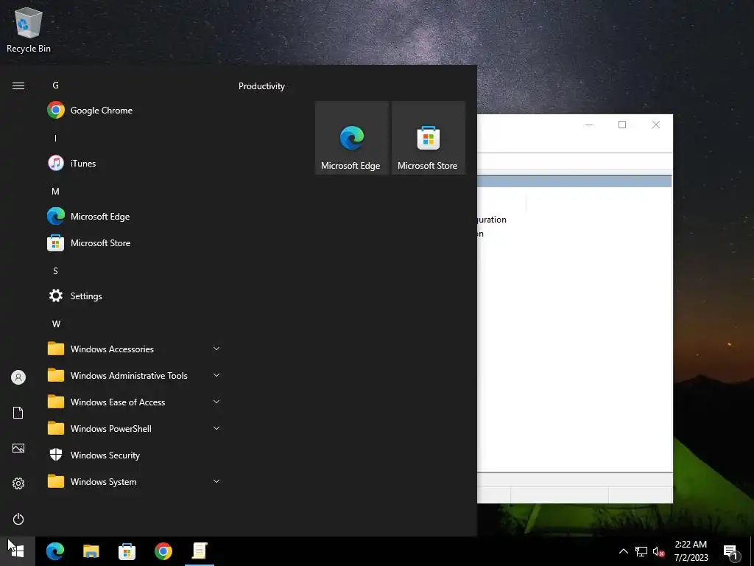
Task: Open Microsoft Store in the app list
Action: pyautogui.click(x=133, y=242)
